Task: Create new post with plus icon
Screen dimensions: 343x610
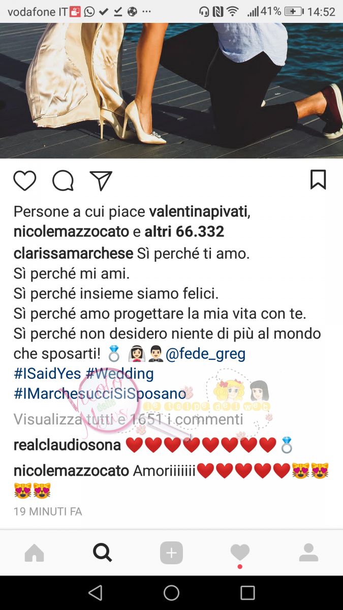Action: pyautogui.click(x=171, y=553)
